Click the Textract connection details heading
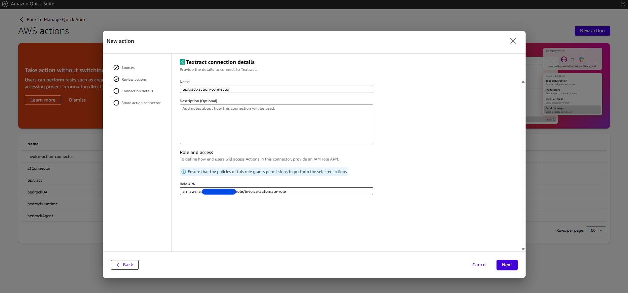The width and height of the screenshot is (628, 293). [x=220, y=62]
